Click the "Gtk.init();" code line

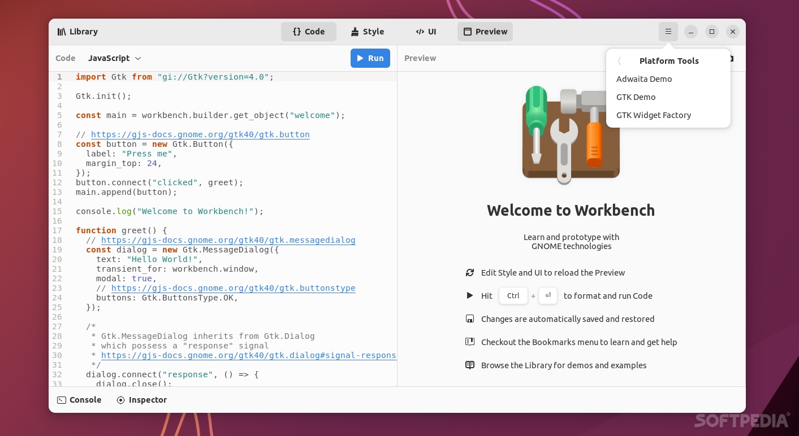(103, 96)
